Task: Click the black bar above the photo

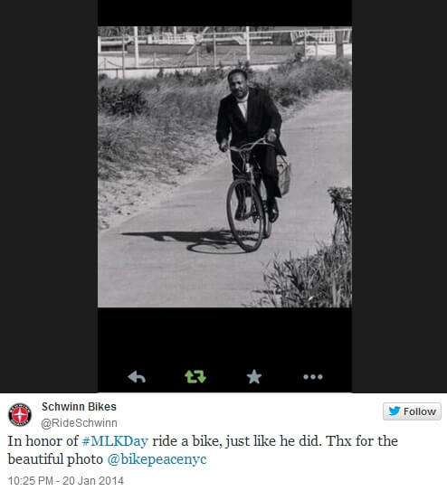Action: coord(224,14)
